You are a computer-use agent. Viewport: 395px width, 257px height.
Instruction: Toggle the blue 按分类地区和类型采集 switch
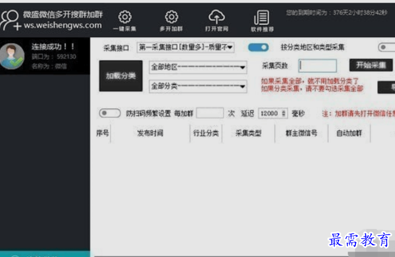click(258, 47)
